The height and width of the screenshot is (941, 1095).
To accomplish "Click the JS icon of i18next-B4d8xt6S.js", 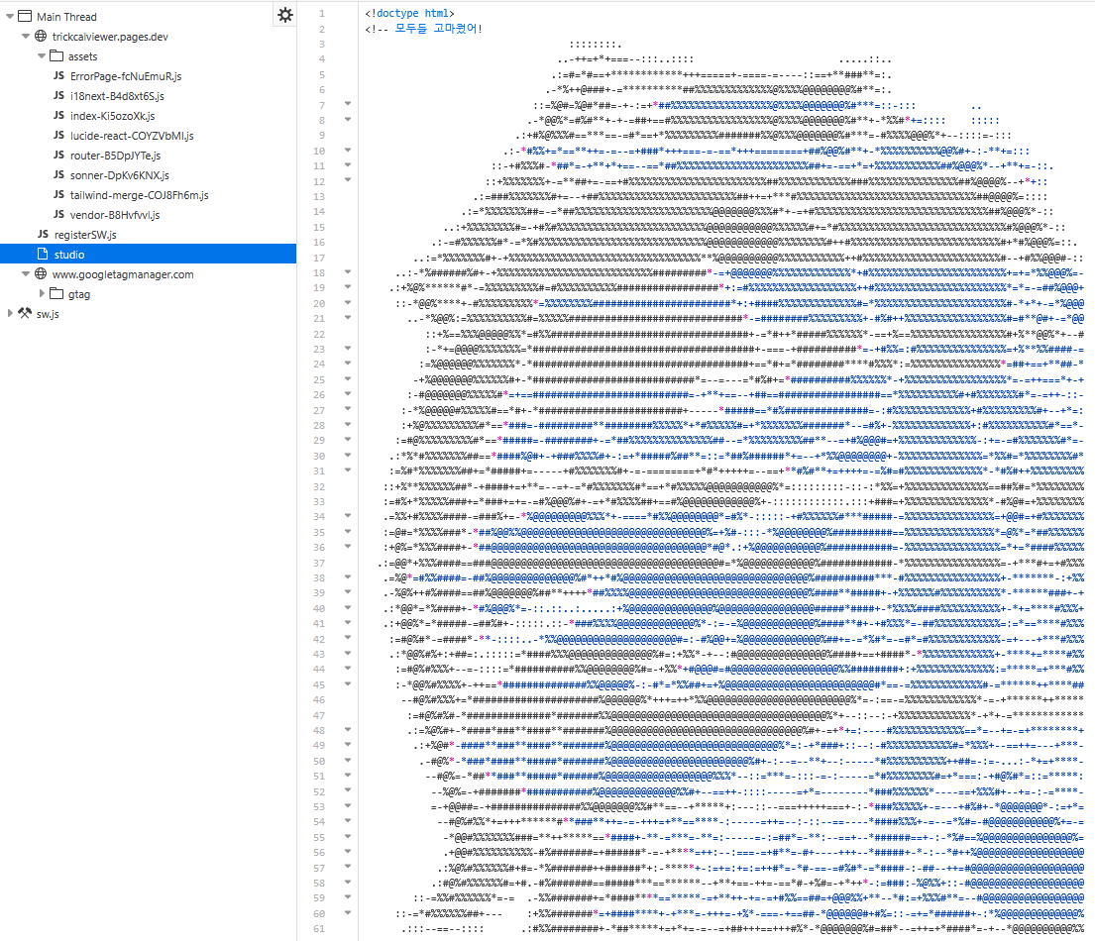I will pos(58,95).
